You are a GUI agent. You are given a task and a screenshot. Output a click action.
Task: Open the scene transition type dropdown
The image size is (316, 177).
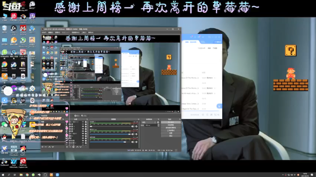tap(149, 122)
